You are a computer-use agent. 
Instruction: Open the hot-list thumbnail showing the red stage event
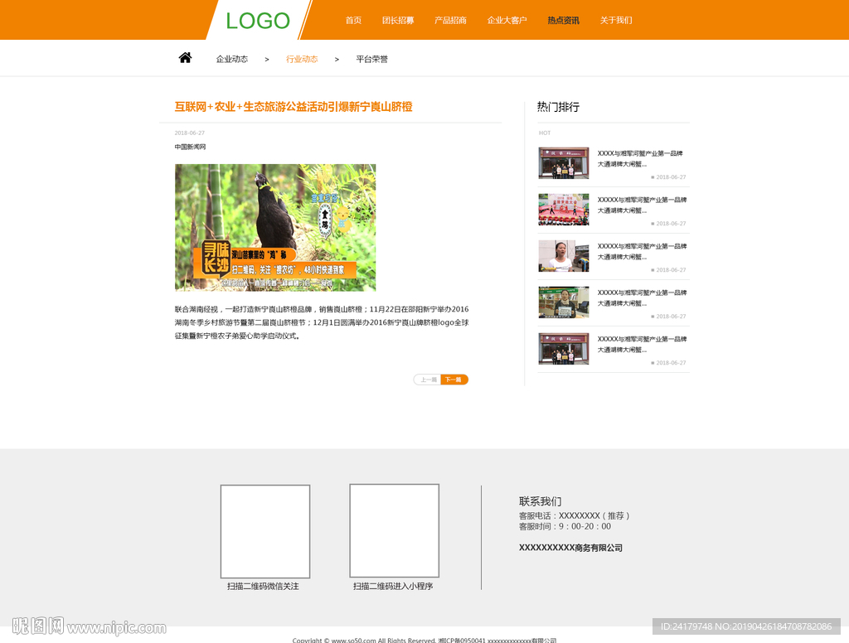[564, 210]
